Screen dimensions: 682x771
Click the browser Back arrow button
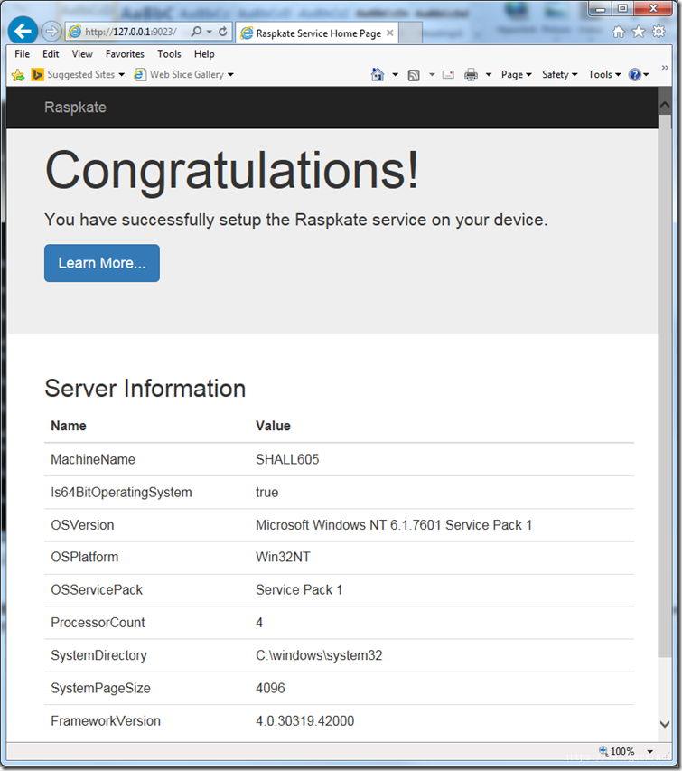click(23, 32)
